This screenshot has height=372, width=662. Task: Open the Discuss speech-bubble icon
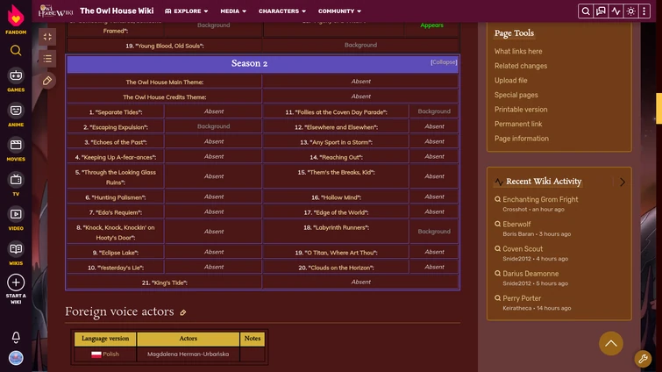(x=601, y=11)
